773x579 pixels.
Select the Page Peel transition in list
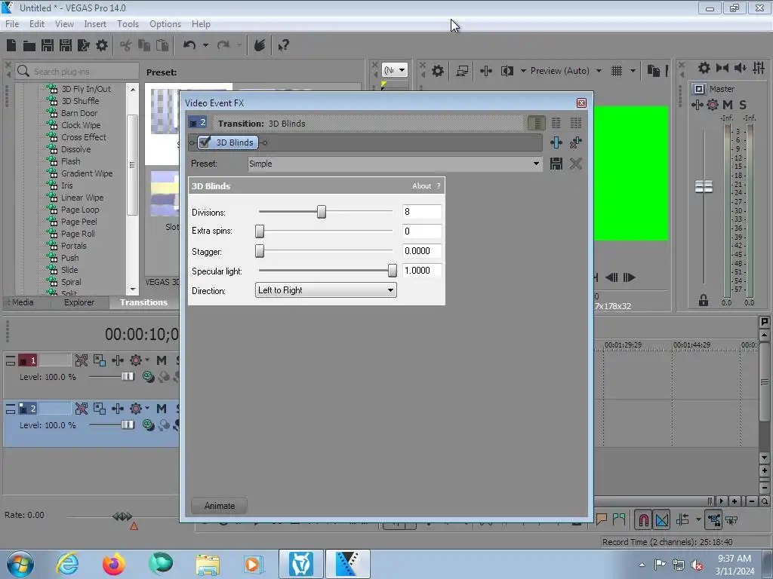(x=79, y=222)
